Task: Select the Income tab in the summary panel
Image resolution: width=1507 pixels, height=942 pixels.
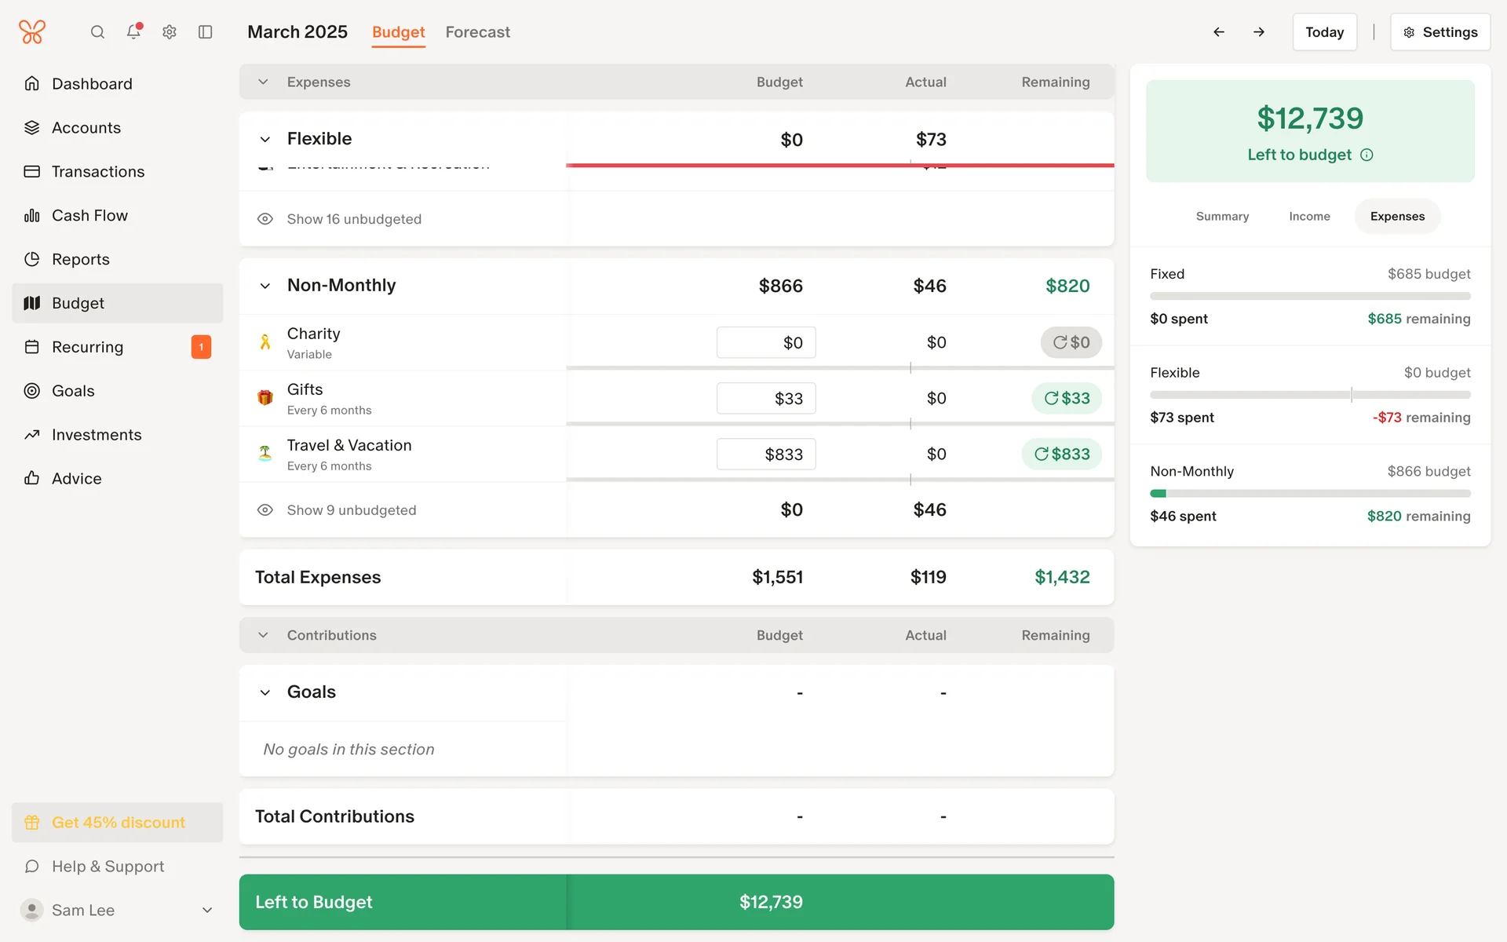Action: pos(1309,217)
